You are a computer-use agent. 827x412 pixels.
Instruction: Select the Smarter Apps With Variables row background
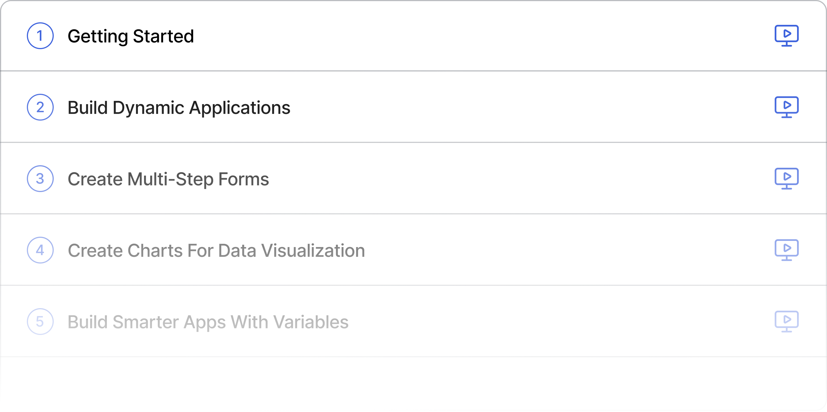click(x=413, y=321)
